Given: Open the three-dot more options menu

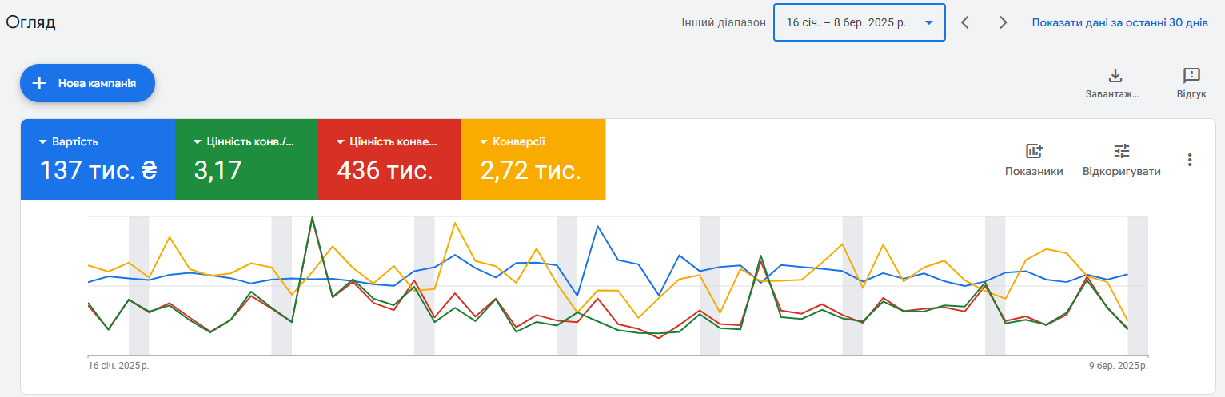Looking at the screenshot, I should point(1190,160).
